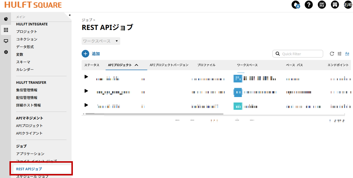Collapse the side menu with the triangle arrow
The height and width of the screenshot is (178, 353).
(69, 15)
